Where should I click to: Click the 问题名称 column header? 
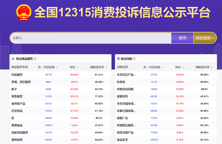click(x=122, y=67)
